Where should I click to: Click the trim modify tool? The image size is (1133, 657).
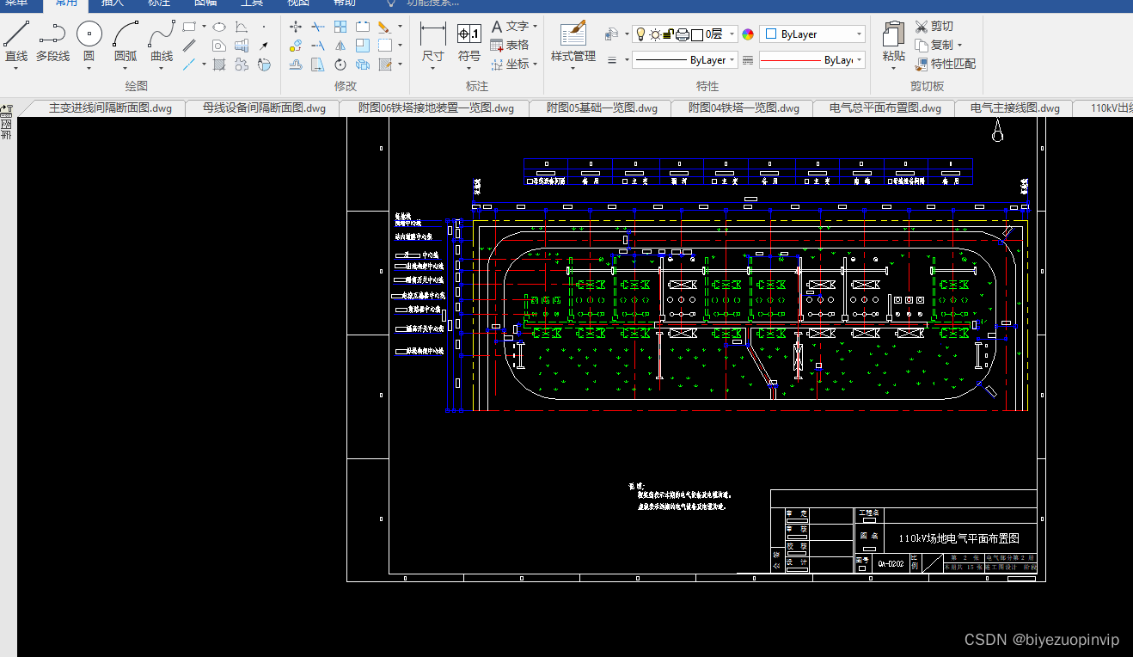pyautogui.click(x=318, y=27)
